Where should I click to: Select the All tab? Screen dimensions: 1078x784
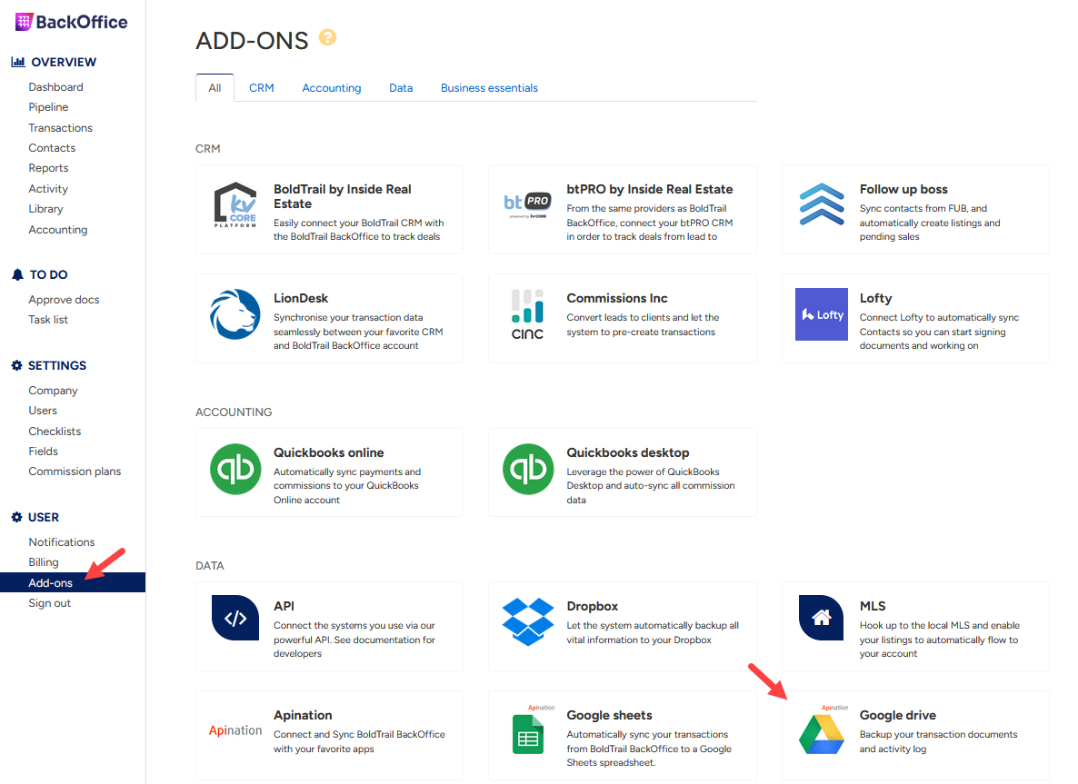pyautogui.click(x=215, y=88)
